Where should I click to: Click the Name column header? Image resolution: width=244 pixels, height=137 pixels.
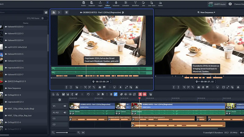pos(26,23)
